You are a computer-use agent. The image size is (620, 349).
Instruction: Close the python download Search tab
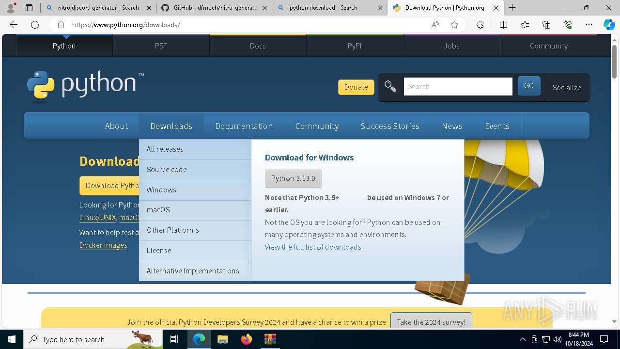point(380,8)
